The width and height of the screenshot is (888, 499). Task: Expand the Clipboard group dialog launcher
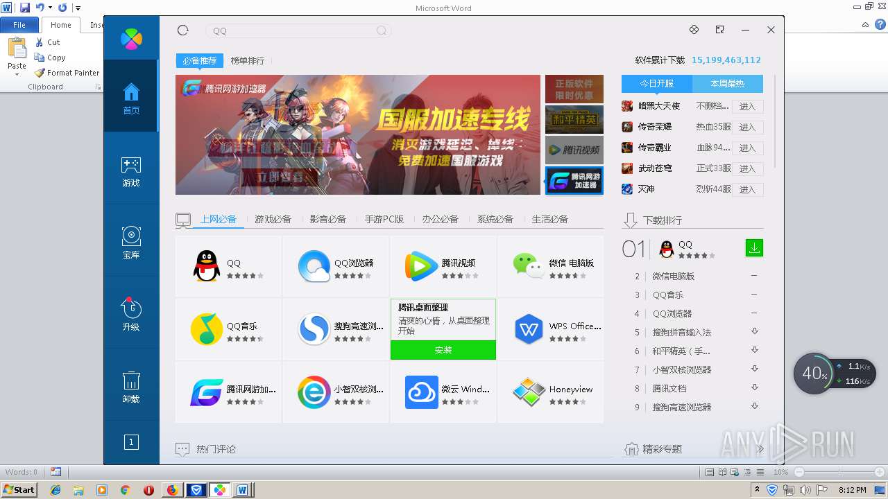click(x=98, y=87)
